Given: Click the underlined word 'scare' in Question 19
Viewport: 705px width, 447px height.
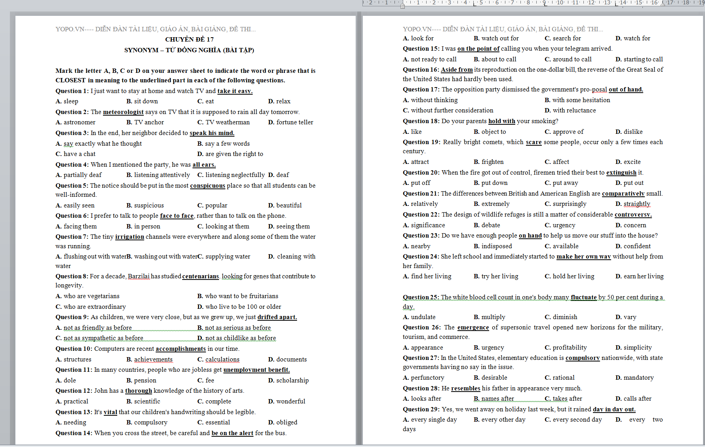Looking at the screenshot, I should pyautogui.click(x=534, y=142).
